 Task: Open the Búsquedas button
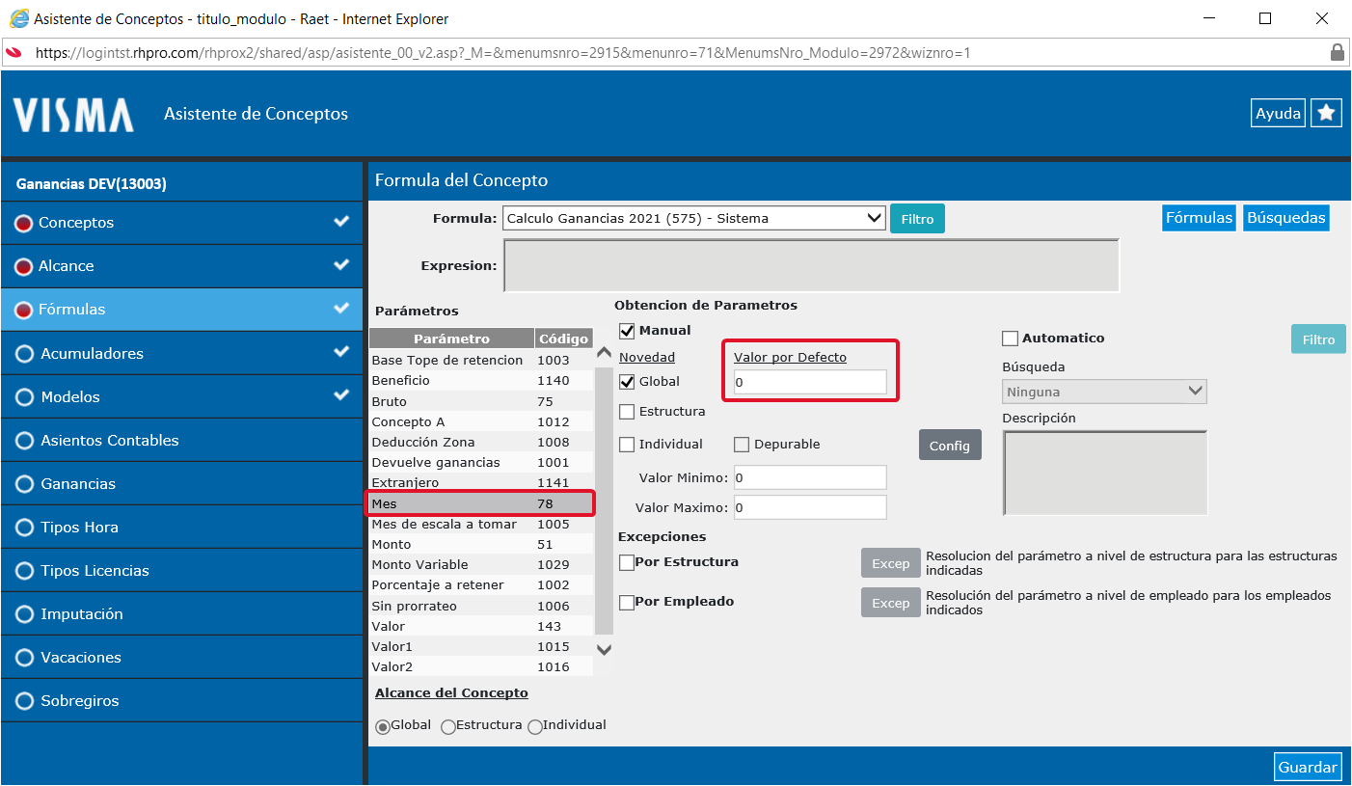[x=1285, y=218]
